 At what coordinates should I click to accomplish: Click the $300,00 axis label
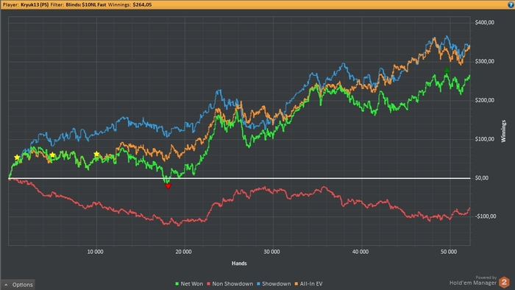484,61
